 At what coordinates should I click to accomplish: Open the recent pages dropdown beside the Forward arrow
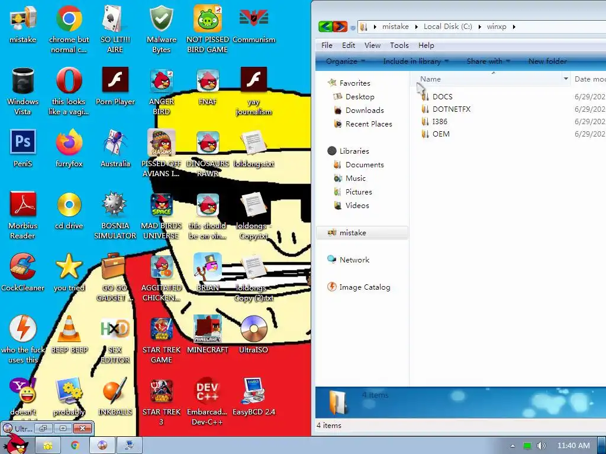[x=353, y=28]
